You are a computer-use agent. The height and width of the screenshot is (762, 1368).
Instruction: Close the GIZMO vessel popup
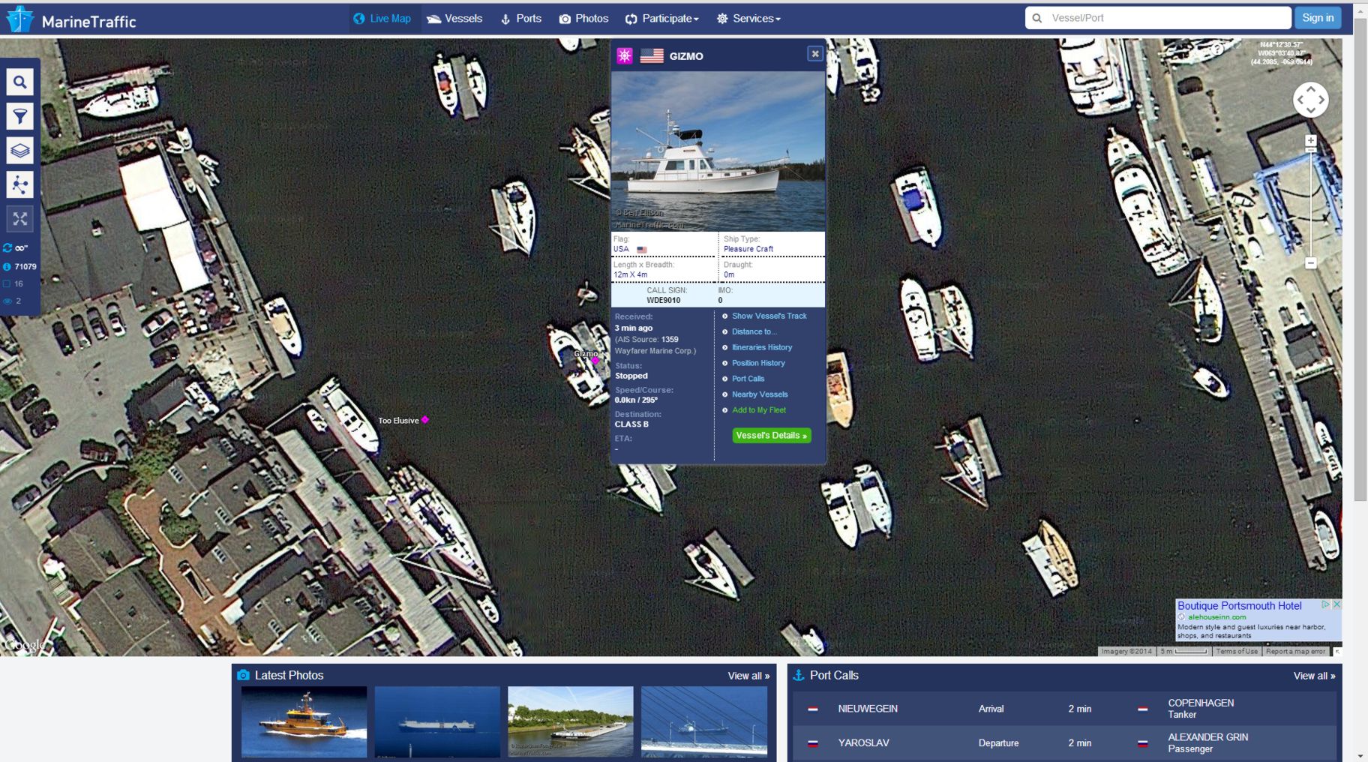click(814, 54)
